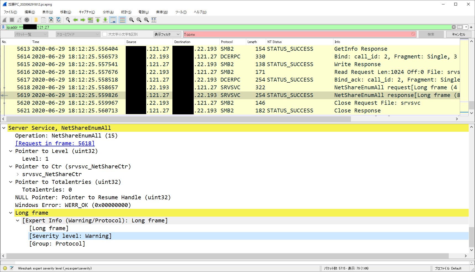The height and width of the screenshot is (272, 475).
Task: Collapse the Long frame node
Action: pos(11,213)
